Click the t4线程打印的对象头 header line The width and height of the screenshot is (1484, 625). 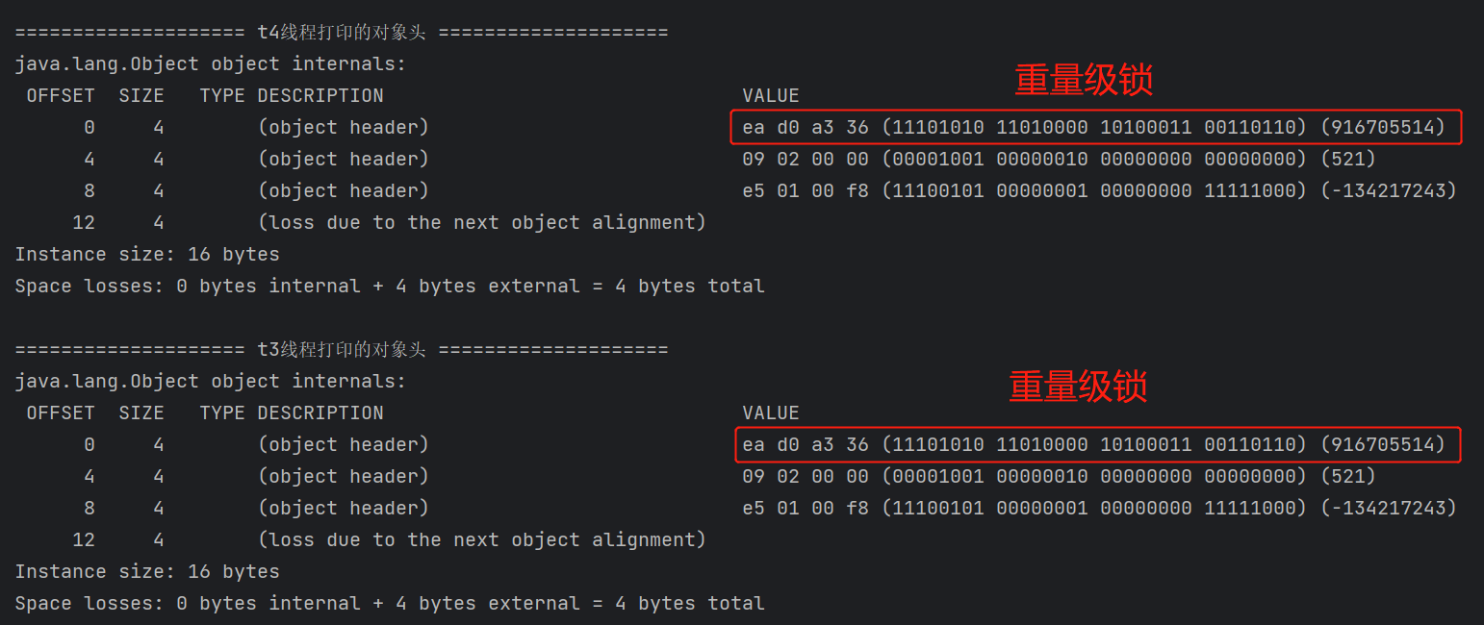pyautogui.click(x=341, y=33)
